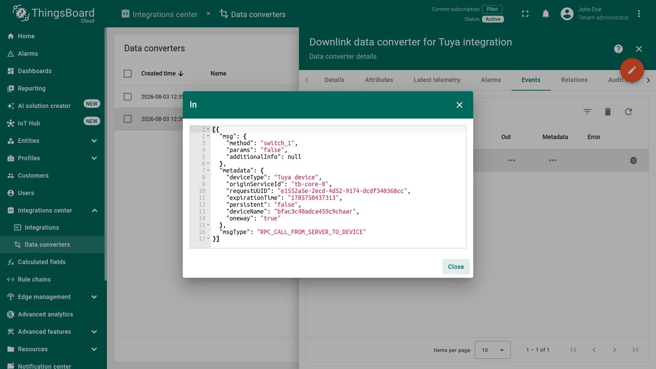Click the Rule chains icon

coord(11,279)
